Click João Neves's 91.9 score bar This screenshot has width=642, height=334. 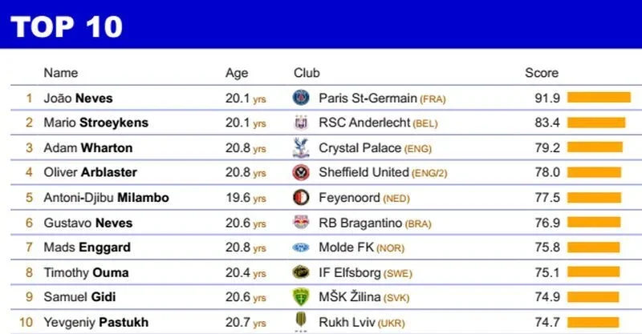[599, 98]
